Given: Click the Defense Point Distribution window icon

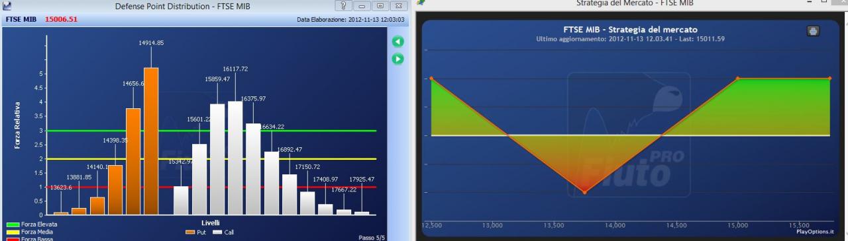Looking at the screenshot, I should pyautogui.click(x=7, y=6).
